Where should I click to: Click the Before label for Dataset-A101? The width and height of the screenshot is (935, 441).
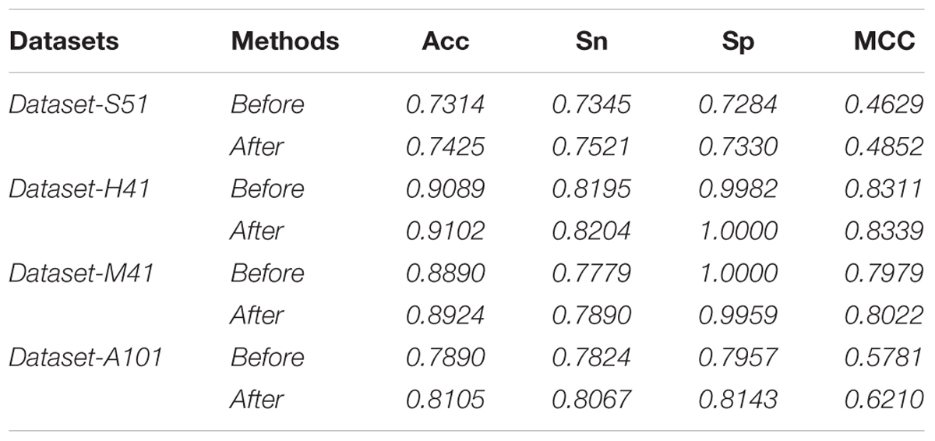coord(267,357)
